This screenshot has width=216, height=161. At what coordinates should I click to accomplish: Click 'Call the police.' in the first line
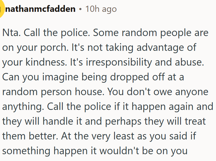[57, 33]
